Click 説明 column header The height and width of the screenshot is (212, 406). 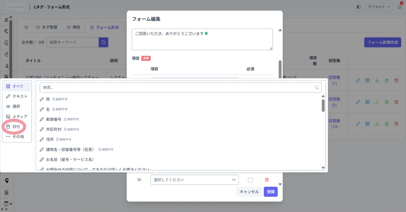click(114, 61)
